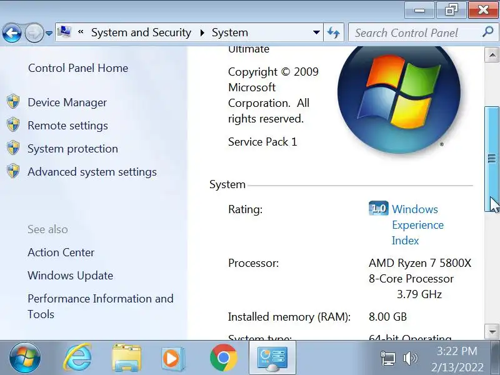Click shield icon beside Remote settings

(13, 124)
